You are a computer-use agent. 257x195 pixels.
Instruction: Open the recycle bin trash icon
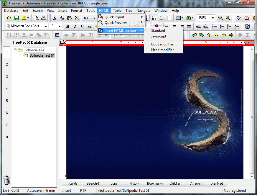6,180
